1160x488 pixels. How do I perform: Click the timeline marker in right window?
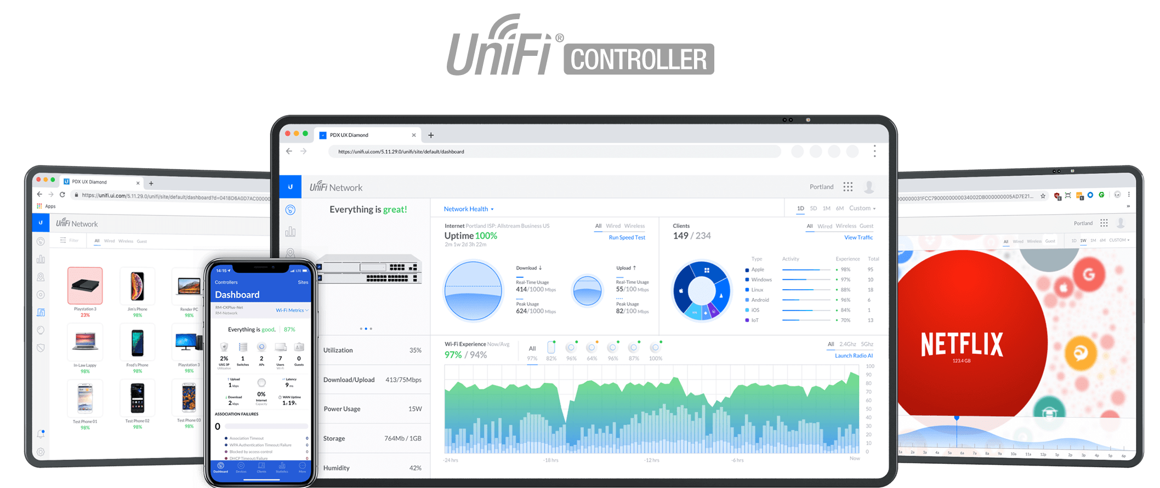pos(957,418)
